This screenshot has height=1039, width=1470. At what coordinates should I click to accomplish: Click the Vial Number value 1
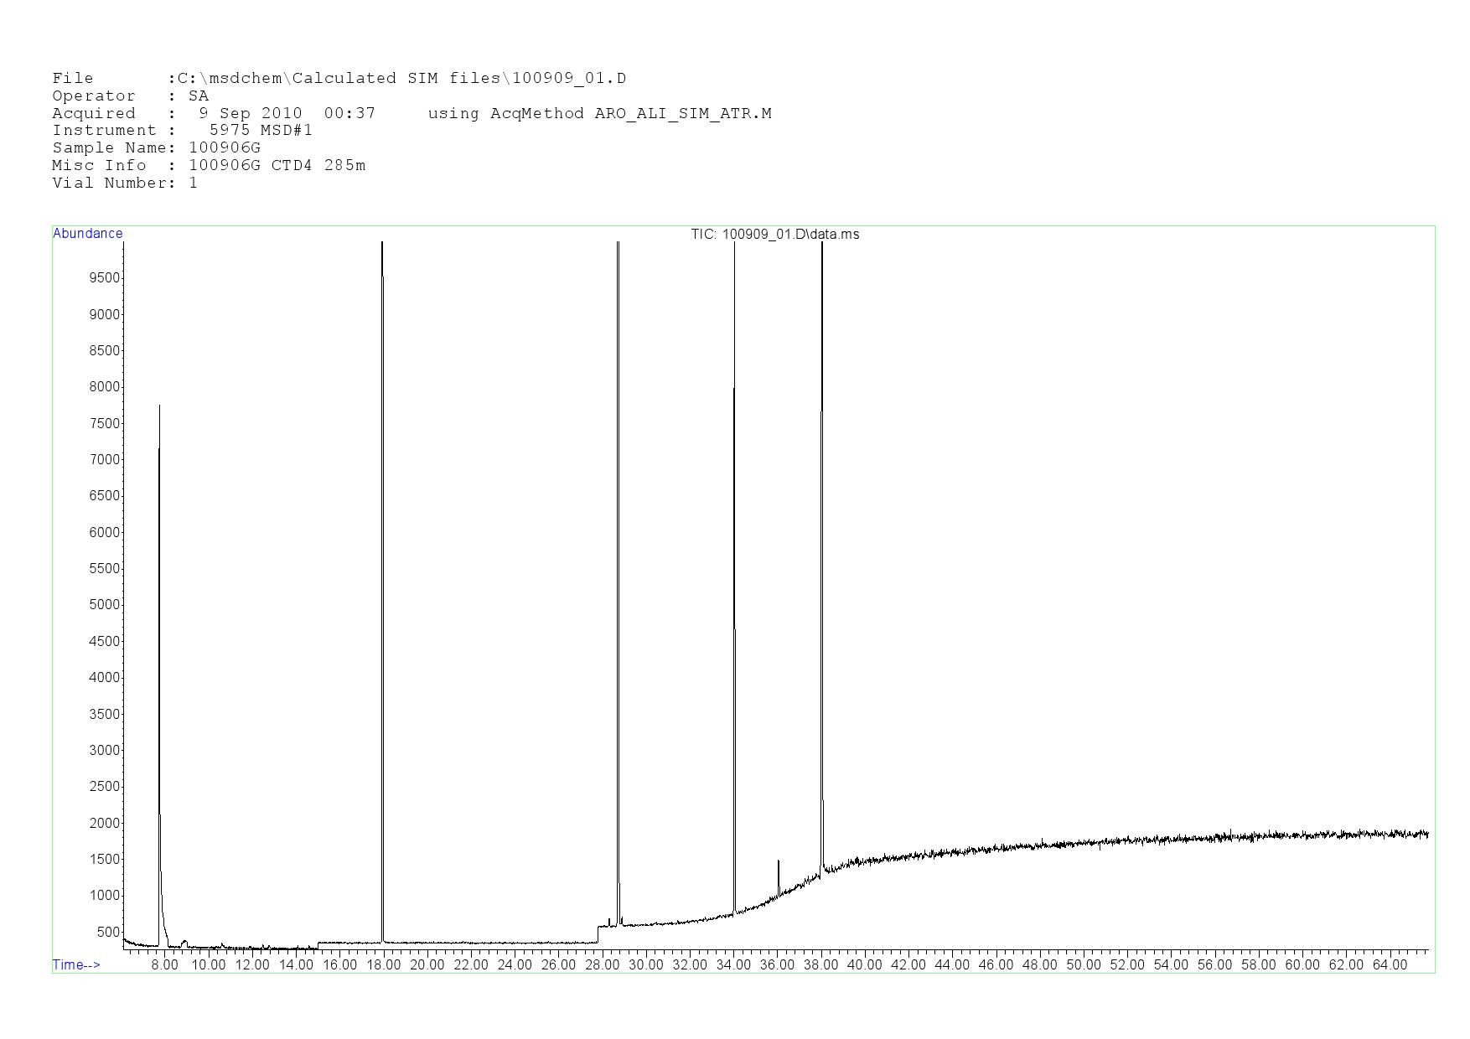pyautogui.click(x=194, y=183)
